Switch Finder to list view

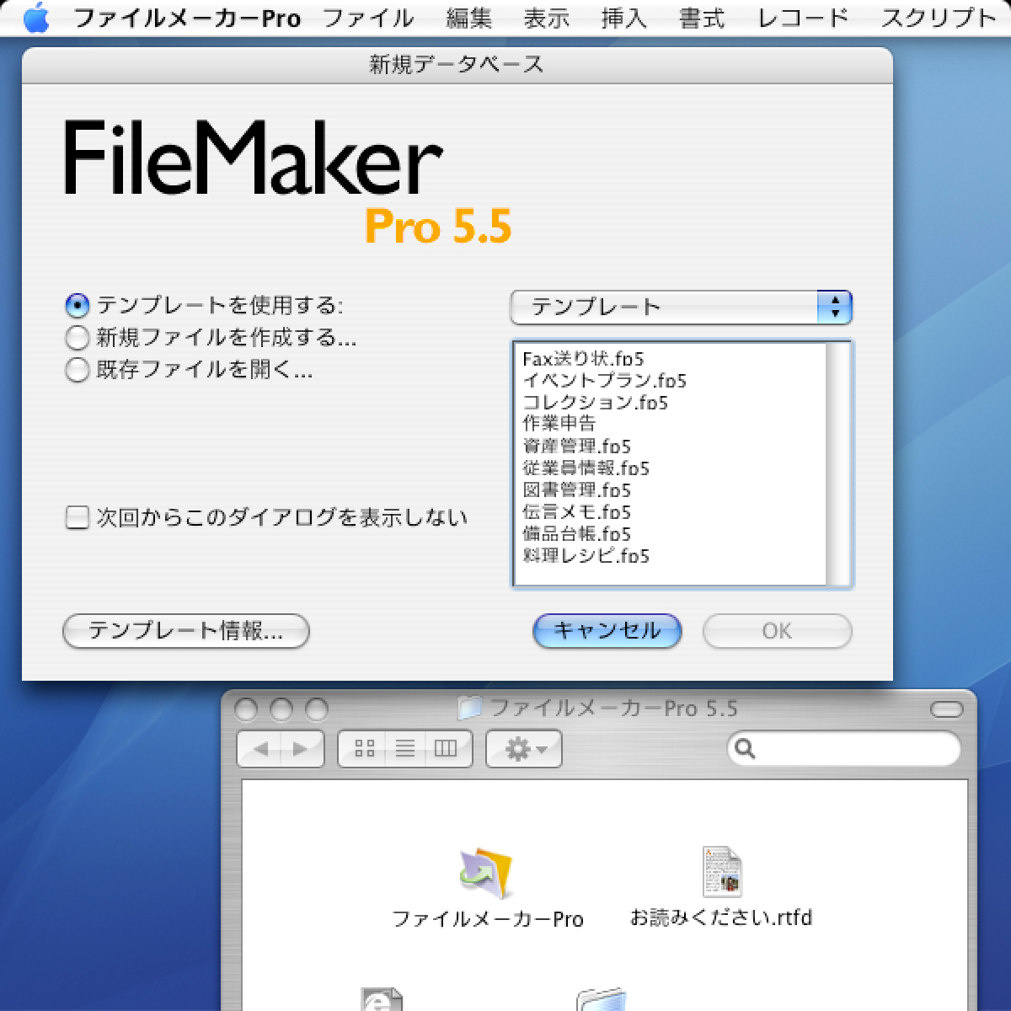tap(405, 748)
